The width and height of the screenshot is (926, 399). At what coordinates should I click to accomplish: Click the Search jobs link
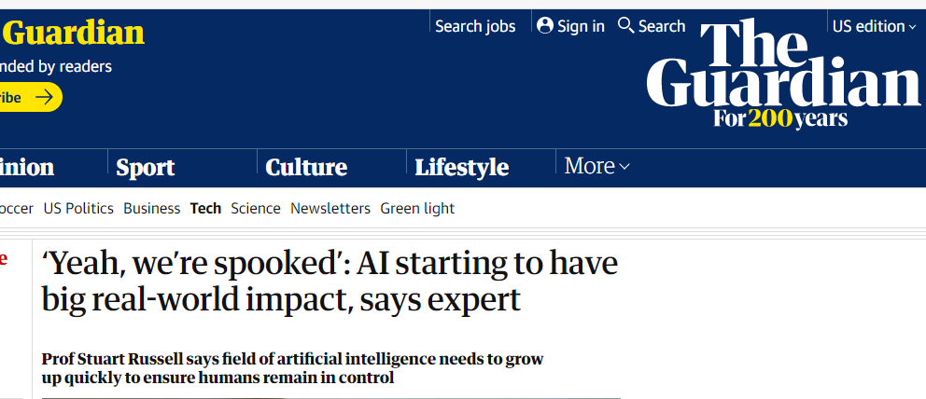coord(475,26)
